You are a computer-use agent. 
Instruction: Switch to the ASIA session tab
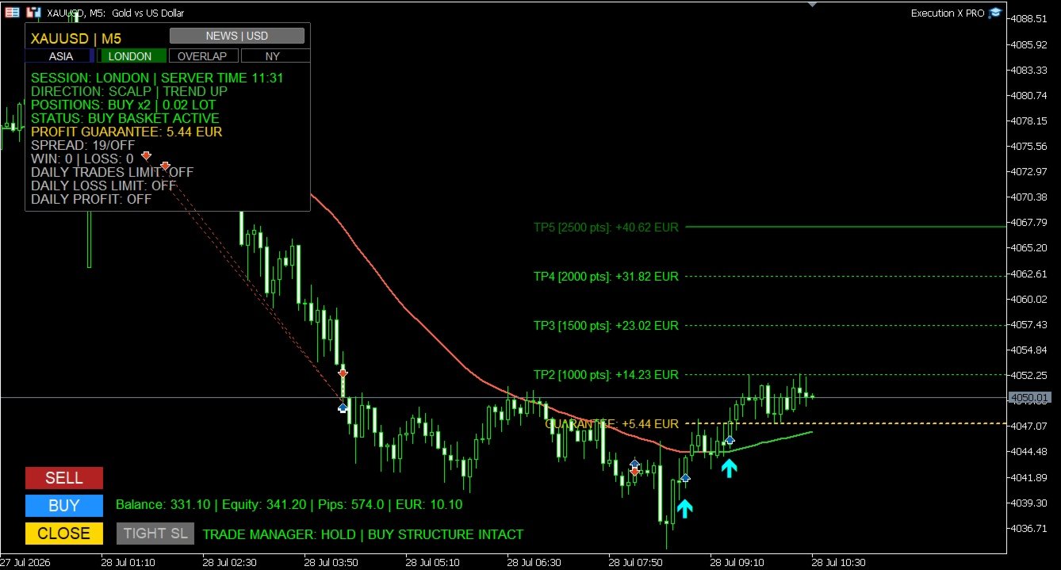[x=61, y=56]
